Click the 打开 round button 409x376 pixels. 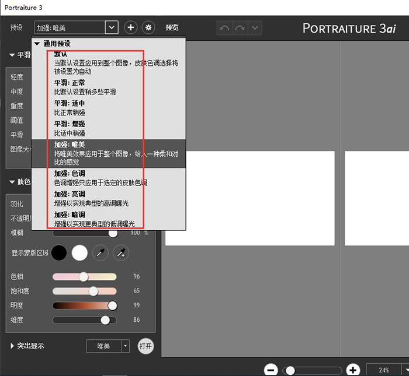point(145,346)
